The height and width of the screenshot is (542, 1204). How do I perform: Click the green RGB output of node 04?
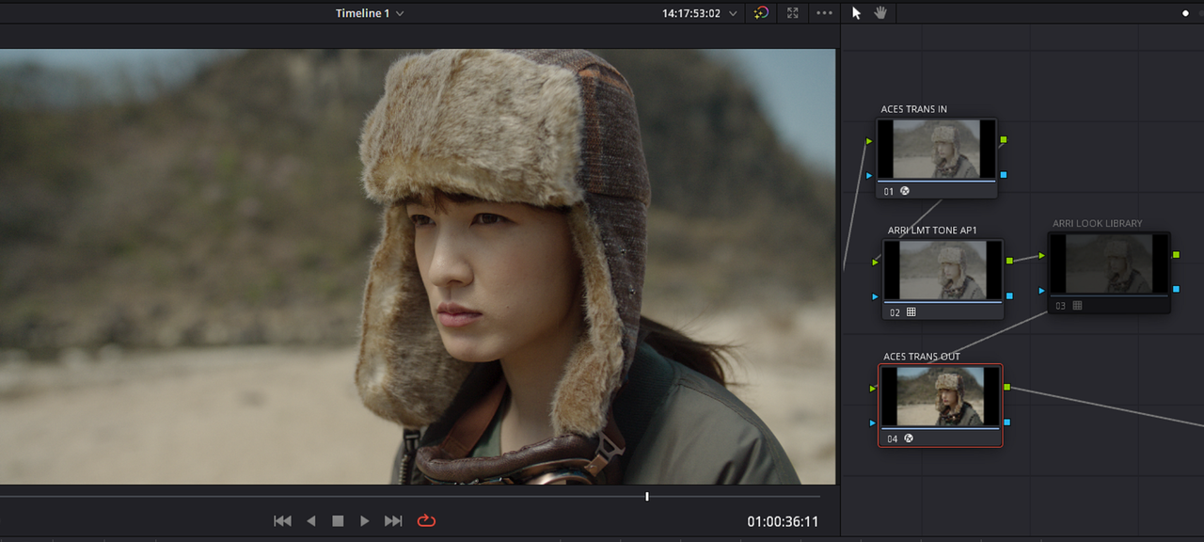(1007, 387)
